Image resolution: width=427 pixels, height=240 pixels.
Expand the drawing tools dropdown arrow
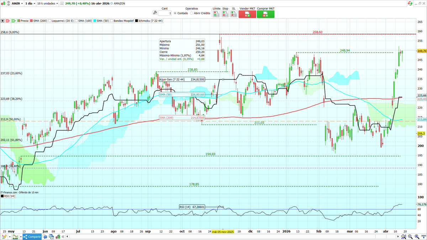click(10, 237)
